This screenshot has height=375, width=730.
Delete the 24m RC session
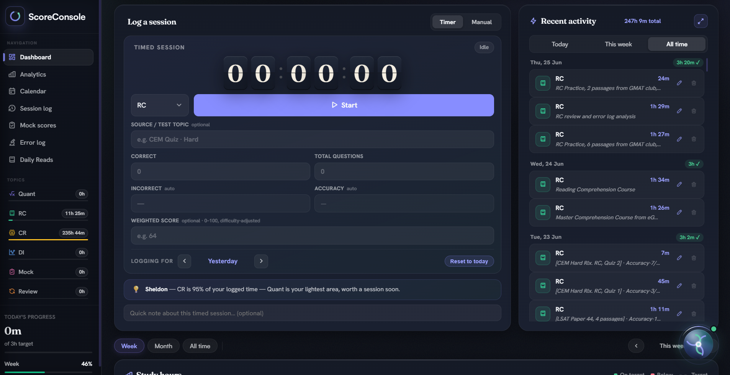[694, 83]
